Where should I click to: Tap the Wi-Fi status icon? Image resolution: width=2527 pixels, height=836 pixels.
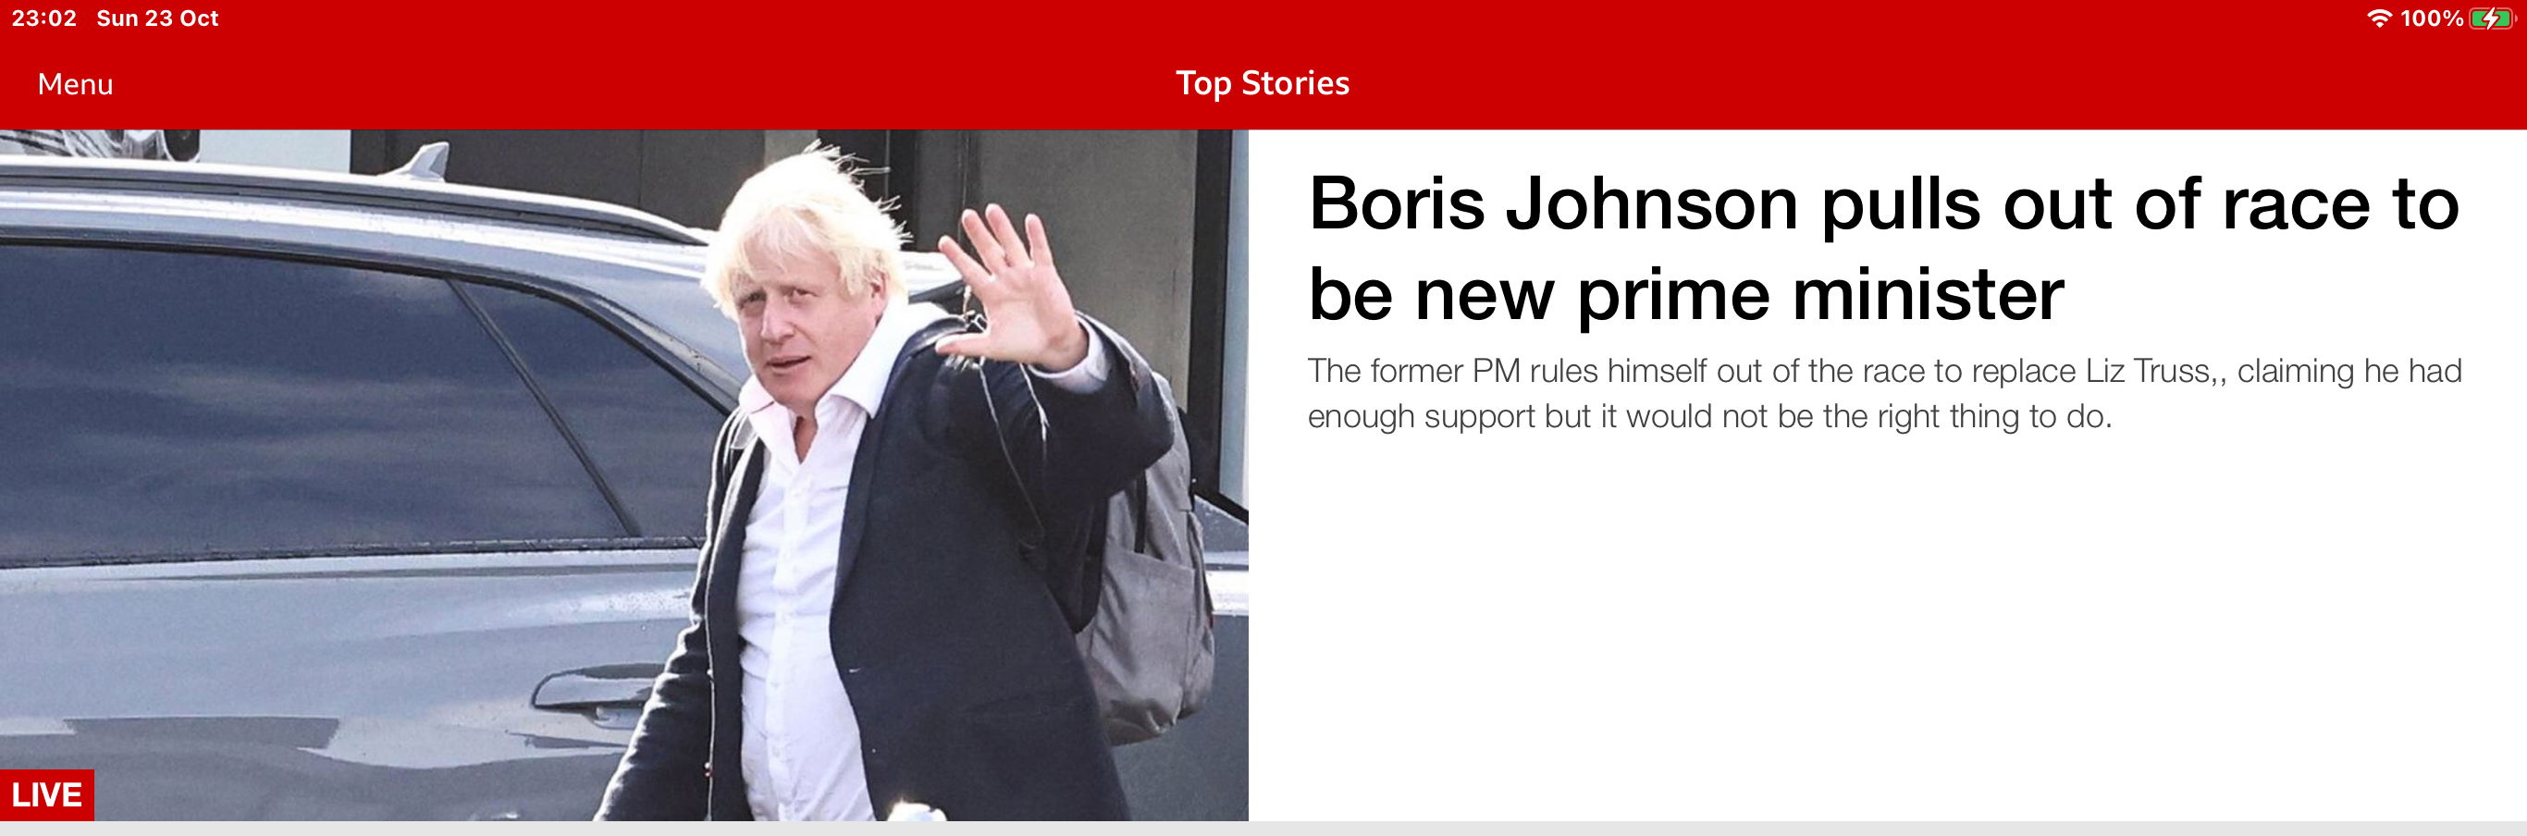click(x=2379, y=18)
